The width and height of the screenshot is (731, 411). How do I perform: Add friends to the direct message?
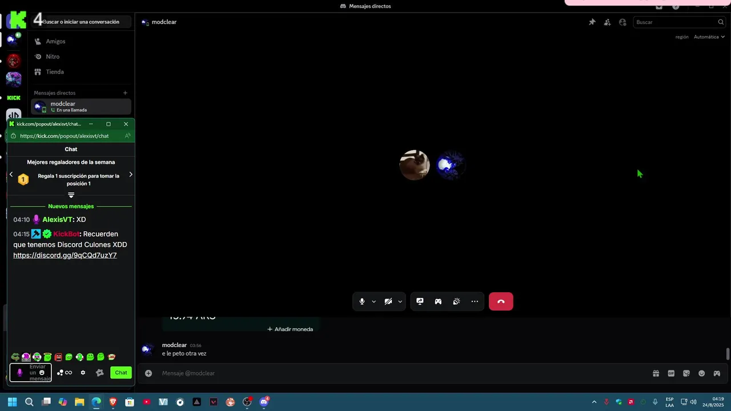click(607, 22)
